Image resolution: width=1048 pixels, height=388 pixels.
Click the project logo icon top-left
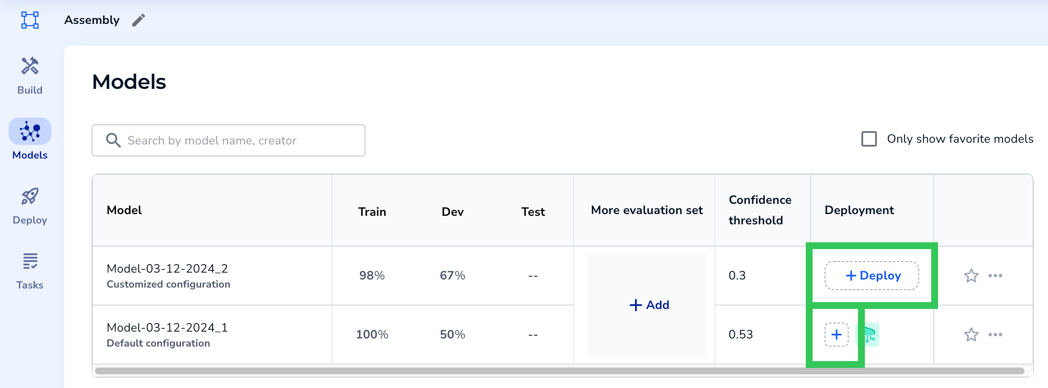click(30, 20)
